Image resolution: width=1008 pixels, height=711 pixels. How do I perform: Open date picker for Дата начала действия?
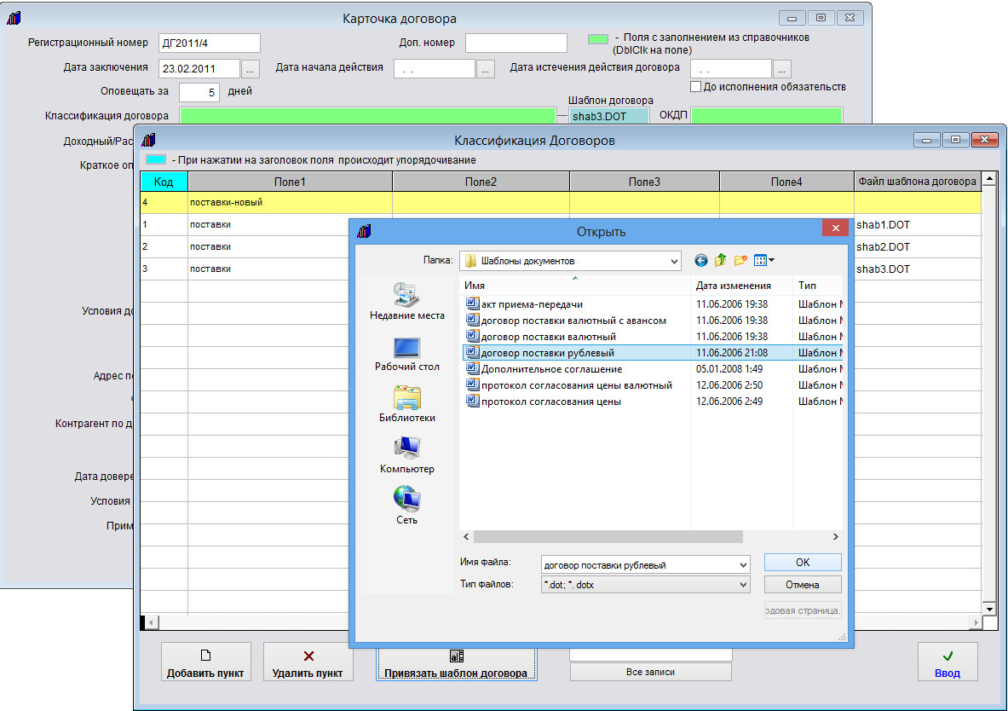[486, 69]
